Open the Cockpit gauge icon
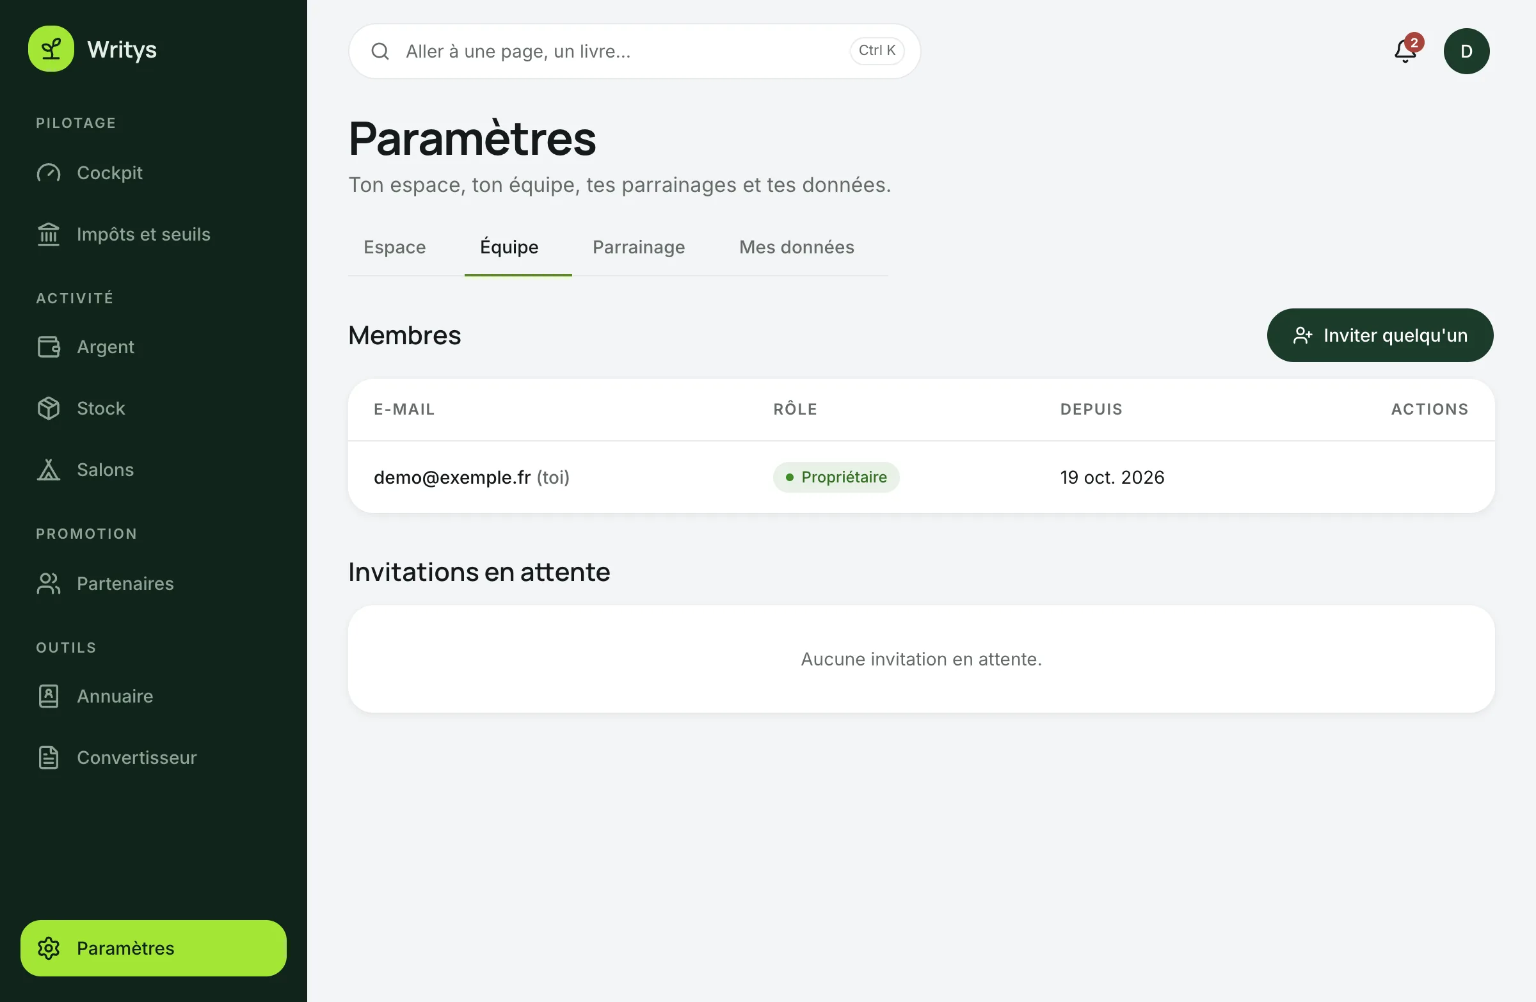 click(x=49, y=173)
